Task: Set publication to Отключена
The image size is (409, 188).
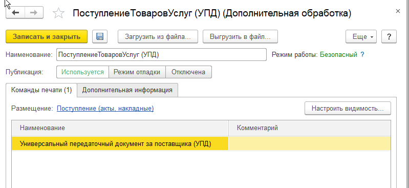Action: click(188, 72)
